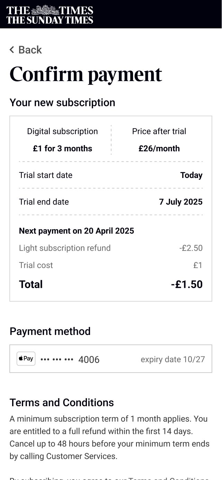Click the -£1.50 total amount
Screen dimensions: 222x480
[187, 284]
